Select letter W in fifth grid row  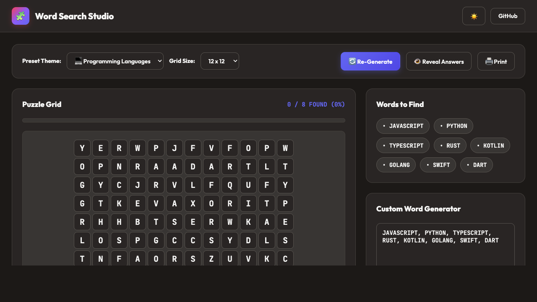click(x=230, y=222)
